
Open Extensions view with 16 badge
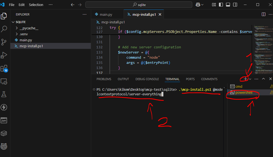[4, 69]
